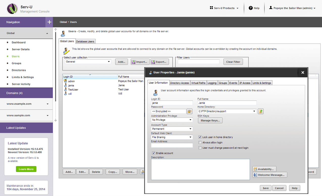322x196 pixels.
Task: Click the Description text area
Action: coord(200,169)
